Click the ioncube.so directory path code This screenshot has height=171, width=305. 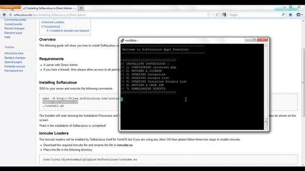click(90, 160)
